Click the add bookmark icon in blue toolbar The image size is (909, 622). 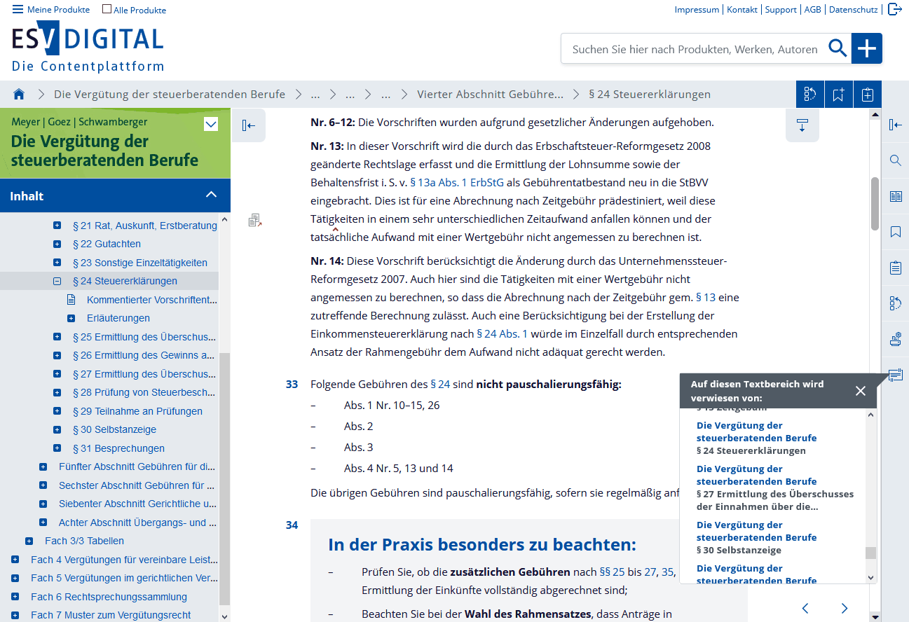point(838,95)
